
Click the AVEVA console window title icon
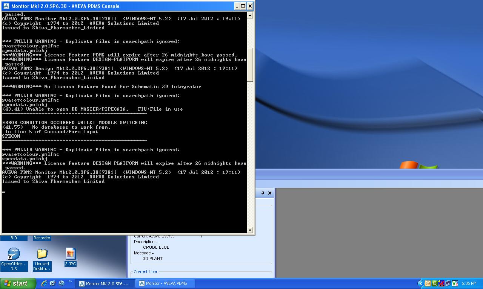[6, 6]
